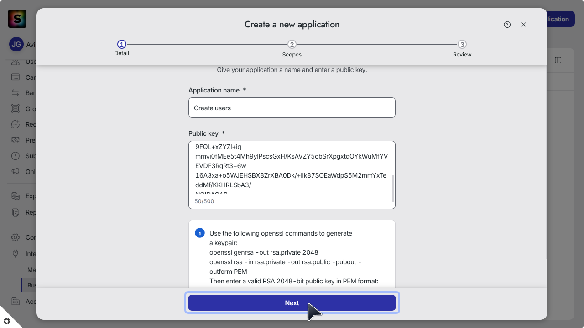Viewport: 584px width, 328px height.
Task: Close the Create a new application dialog
Action: pyautogui.click(x=524, y=25)
